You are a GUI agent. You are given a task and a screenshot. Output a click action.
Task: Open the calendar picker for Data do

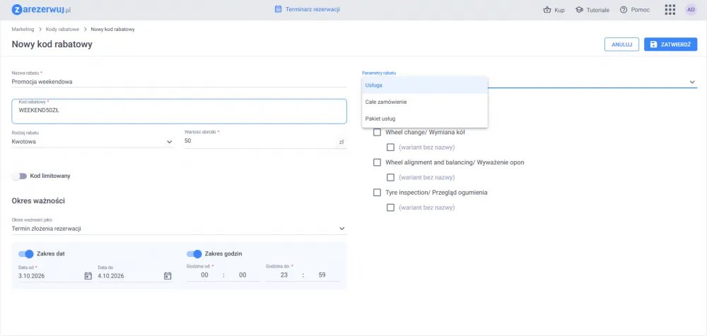[168, 275]
